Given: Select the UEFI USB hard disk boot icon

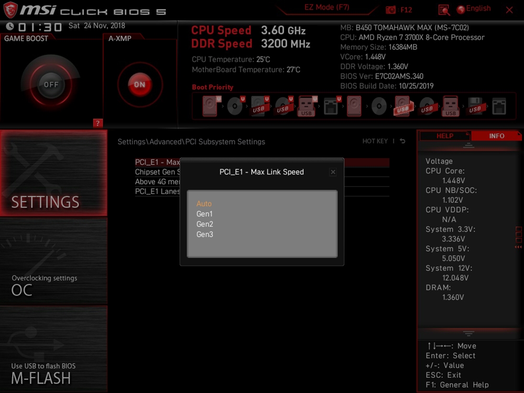Looking at the screenshot, I should 260,106.
